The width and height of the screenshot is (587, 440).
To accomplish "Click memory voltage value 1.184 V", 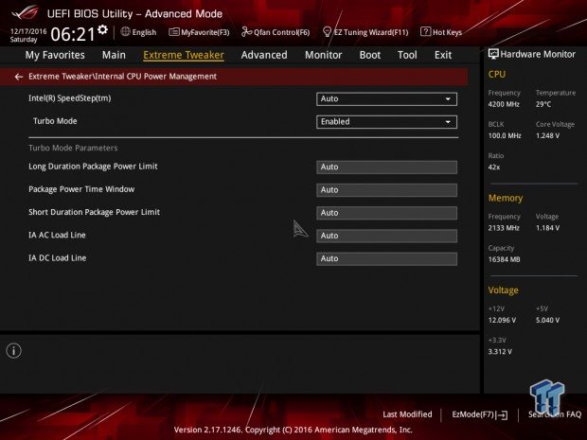I will [547, 228].
